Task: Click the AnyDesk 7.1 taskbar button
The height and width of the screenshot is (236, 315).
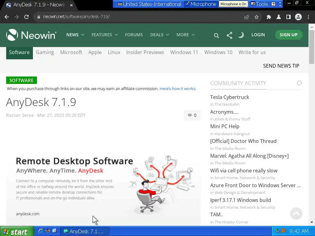Action: click(x=85, y=231)
